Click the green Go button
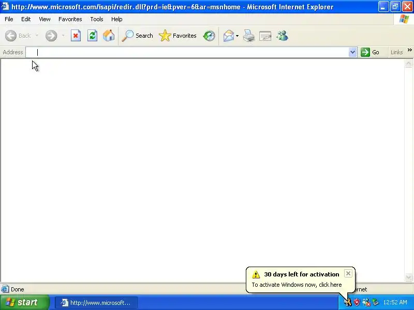 [370, 52]
